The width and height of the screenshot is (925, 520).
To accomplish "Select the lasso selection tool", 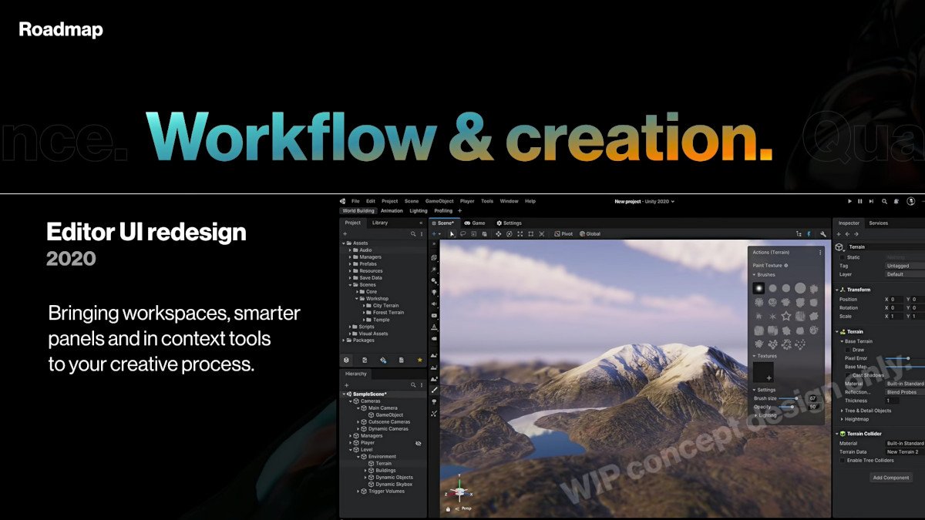I will 463,233.
